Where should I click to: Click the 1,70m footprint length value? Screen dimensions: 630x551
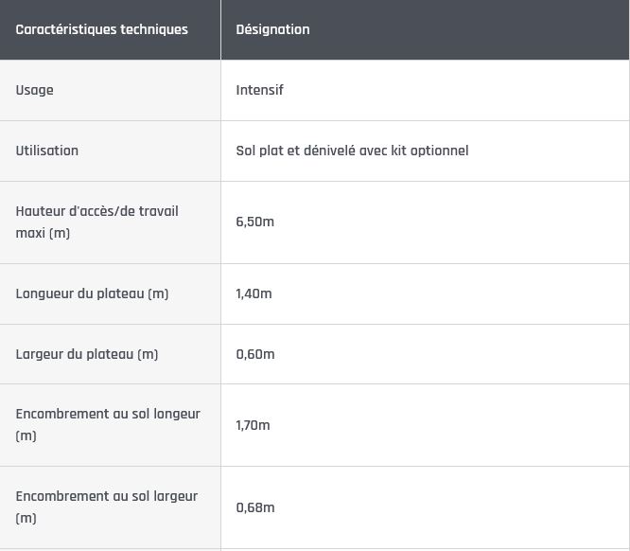pyautogui.click(x=253, y=425)
